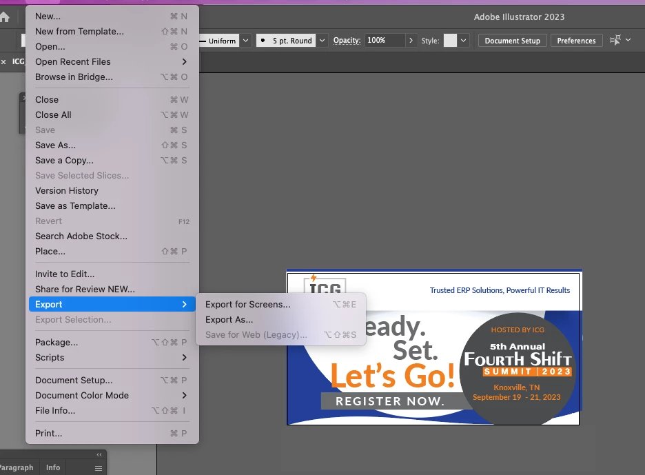The image size is (645, 475).
Task: Expand Document Color Mode submenu
Action: tap(112, 396)
